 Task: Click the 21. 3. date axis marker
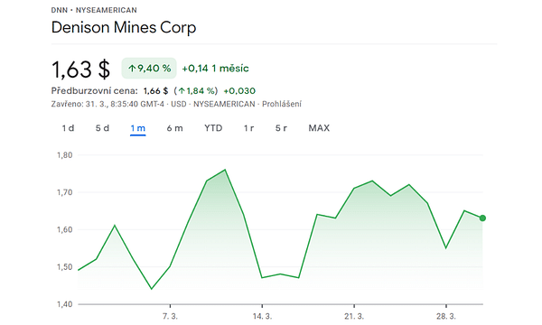coord(354,316)
